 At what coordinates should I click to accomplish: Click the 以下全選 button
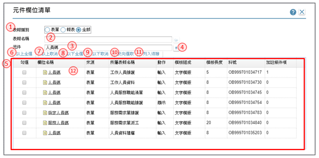(75, 54)
